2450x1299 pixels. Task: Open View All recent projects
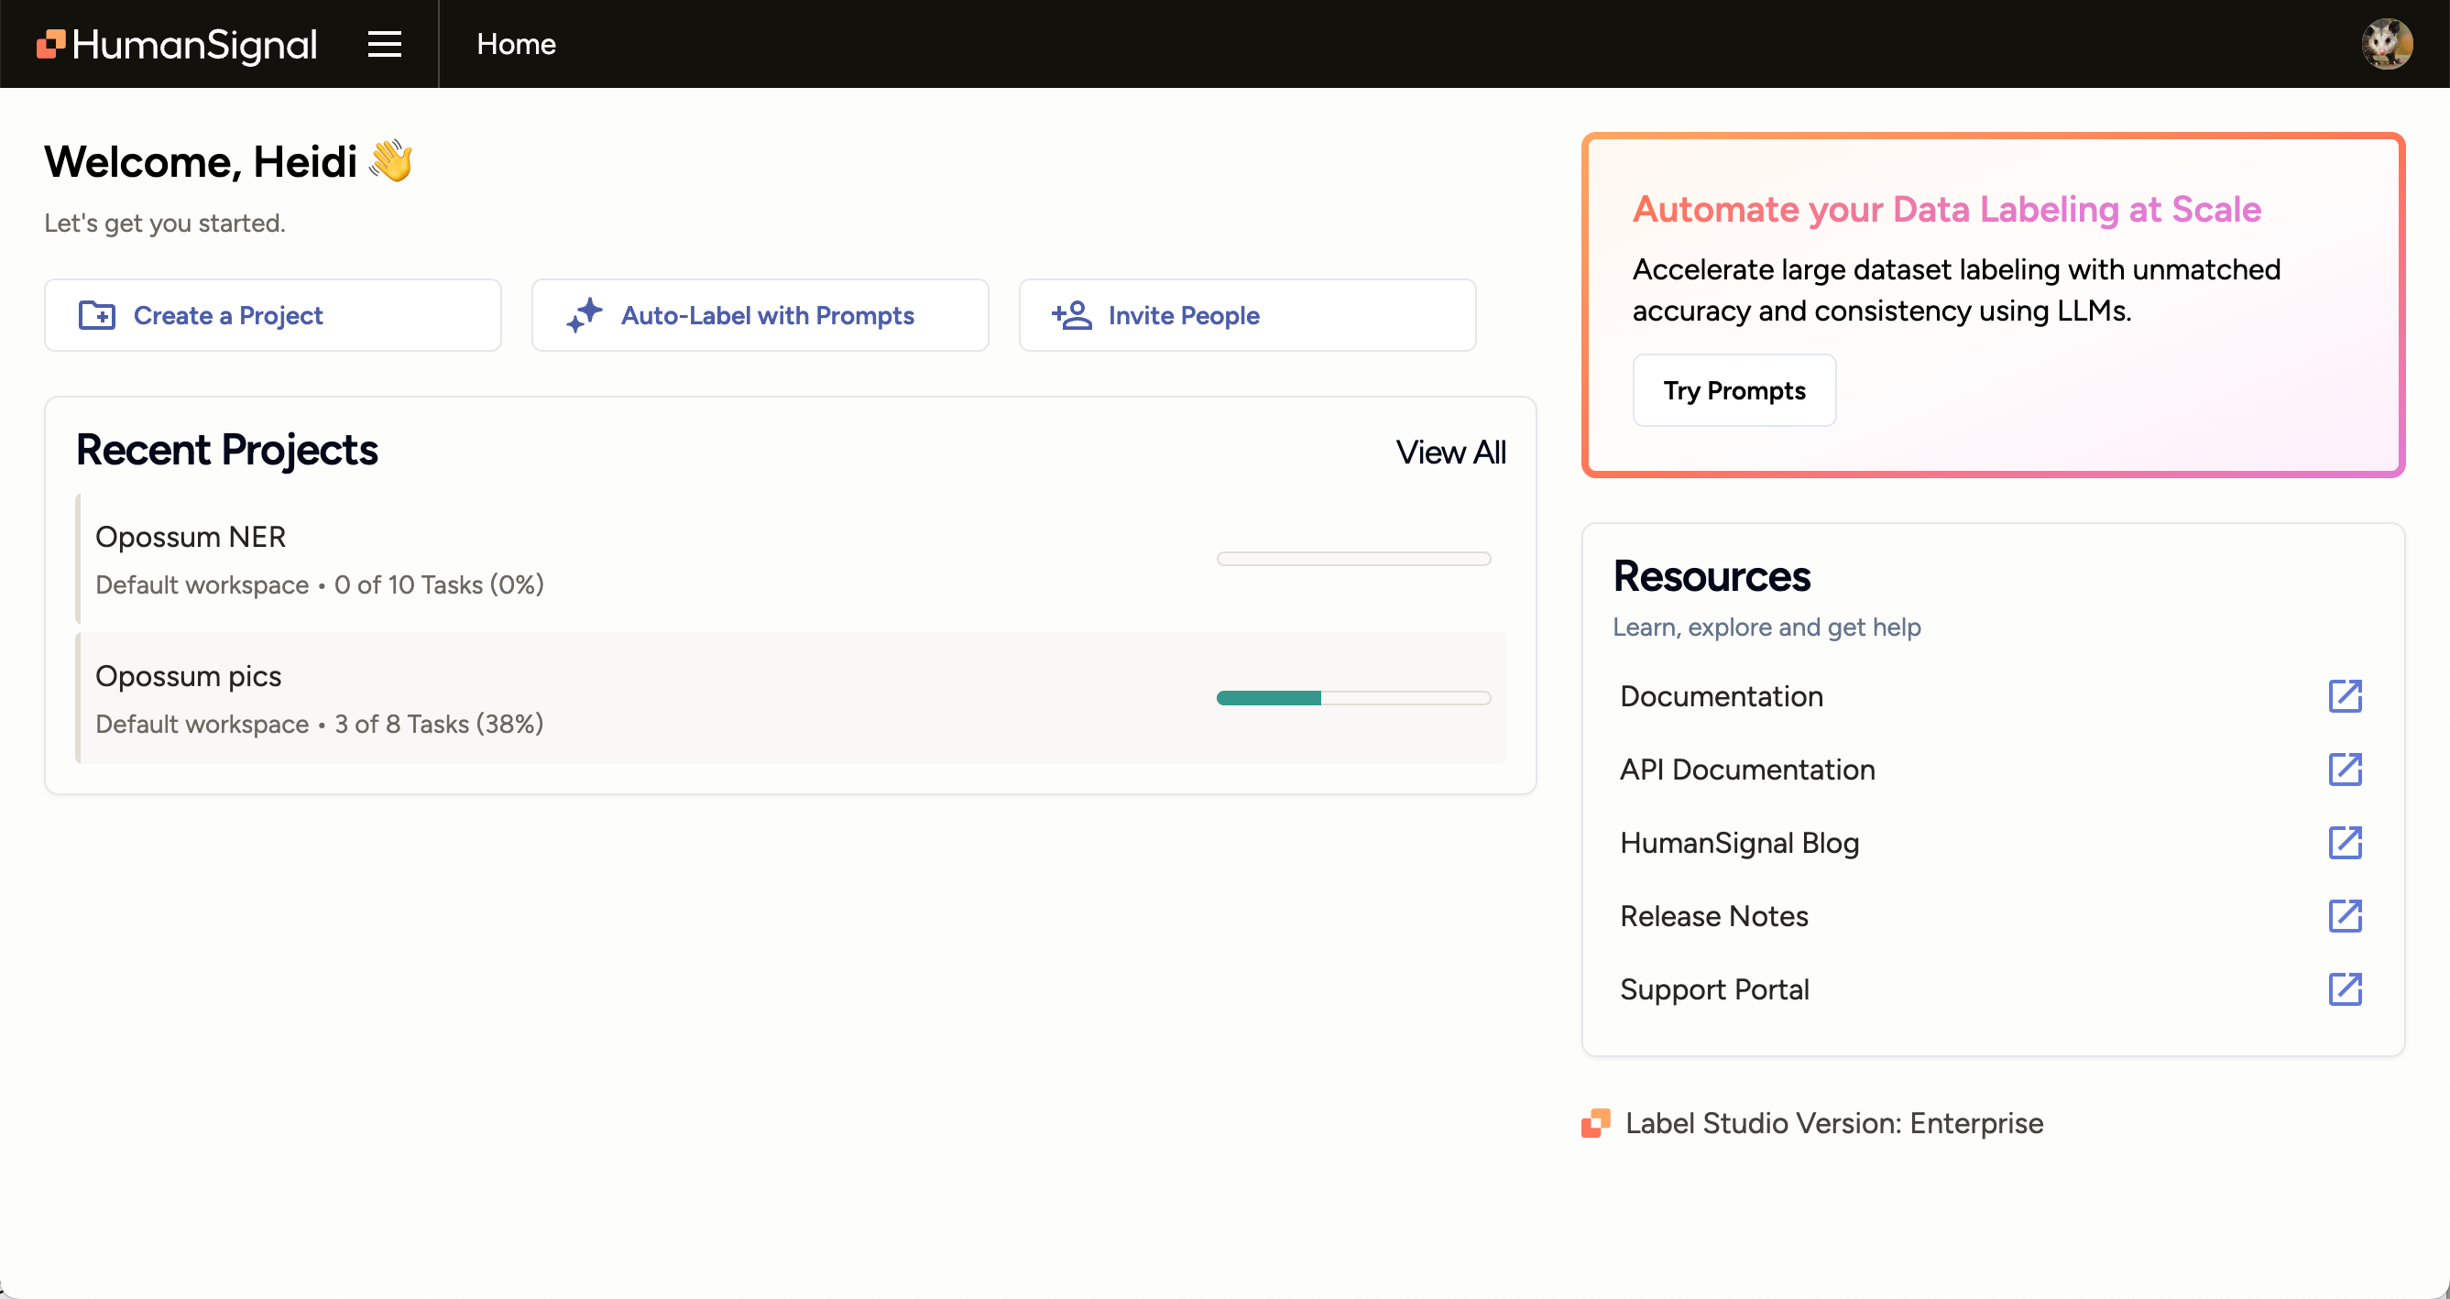click(x=1449, y=452)
